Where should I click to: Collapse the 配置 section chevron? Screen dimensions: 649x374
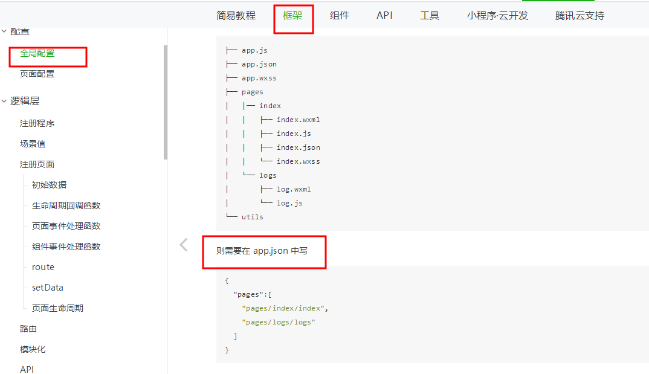point(4,31)
